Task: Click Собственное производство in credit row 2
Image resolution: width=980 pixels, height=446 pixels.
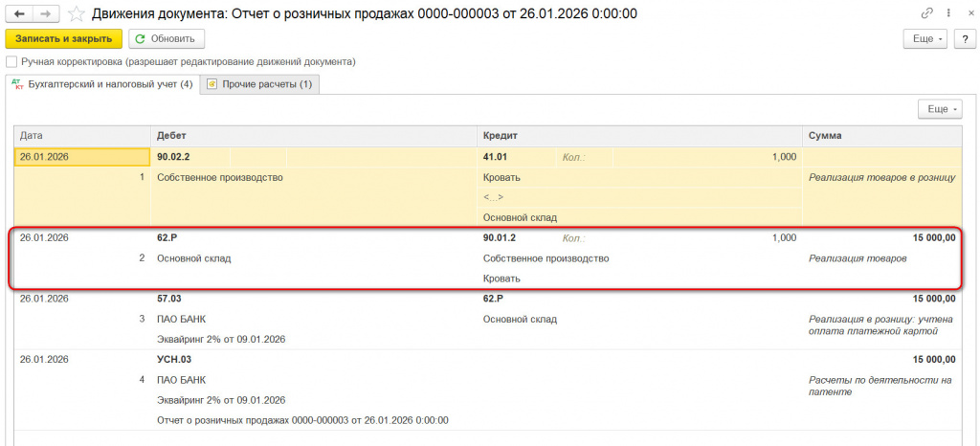Action: 546,258
